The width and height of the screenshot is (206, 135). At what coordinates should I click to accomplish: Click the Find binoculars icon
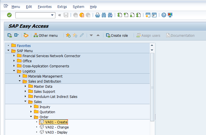(104, 15)
